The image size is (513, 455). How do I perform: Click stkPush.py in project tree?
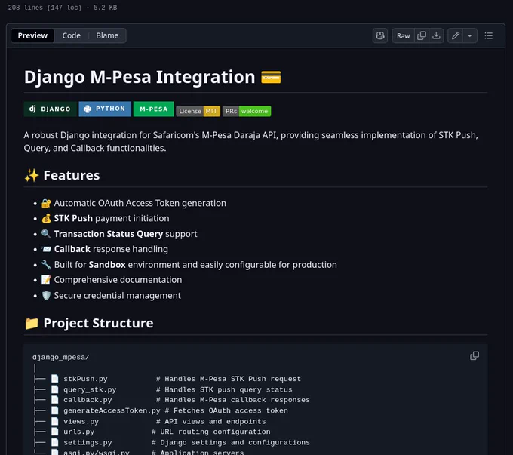85,379
